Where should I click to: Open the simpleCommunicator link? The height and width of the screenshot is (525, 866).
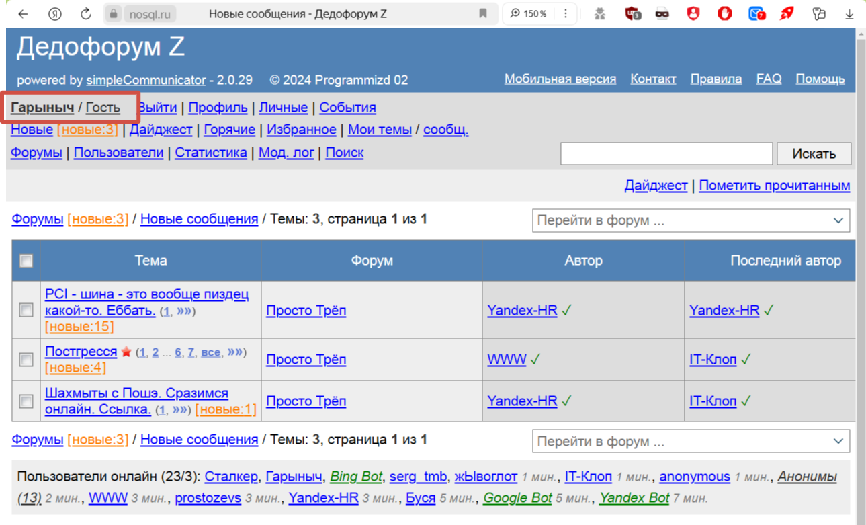(x=146, y=80)
